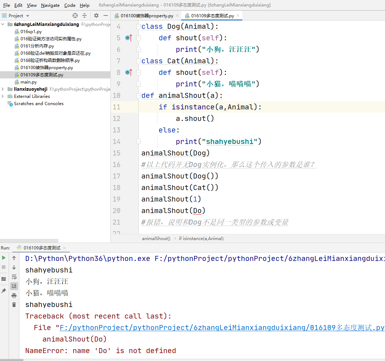Image resolution: width=385 pixels, height=361 pixels.
Task: Click line number 11 in gutter
Action: click(x=116, y=107)
